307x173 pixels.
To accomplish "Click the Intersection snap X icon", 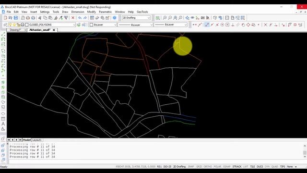I will (265, 25).
